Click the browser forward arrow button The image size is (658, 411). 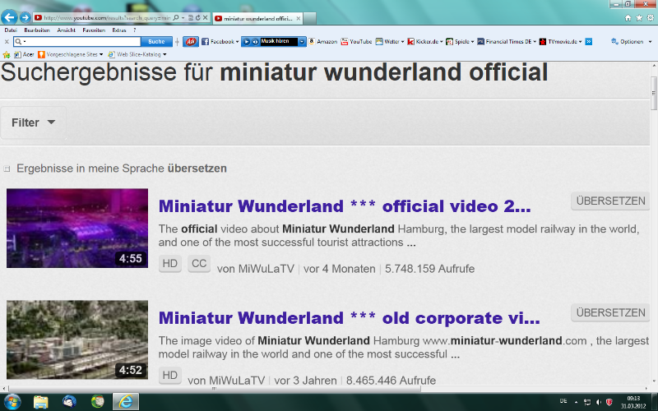pyautogui.click(x=25, y=17)
